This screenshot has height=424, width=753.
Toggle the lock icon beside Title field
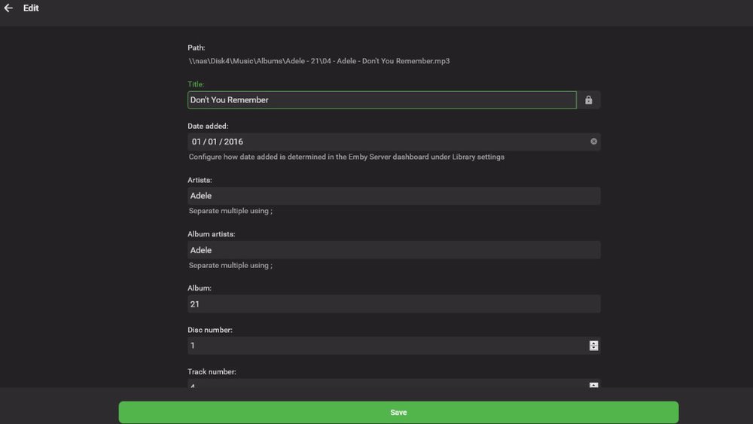click(x=588, y=100)
